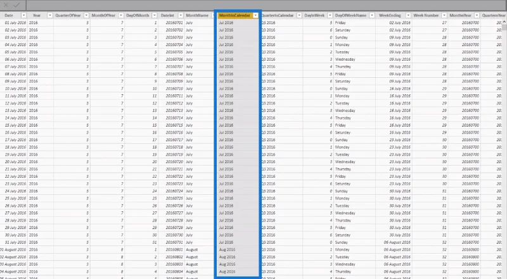The width and height of the screenshot is (507, 279).
Task: Click 'Wednesday' in the 27 July 2016 row
Action: click(345, 213)
